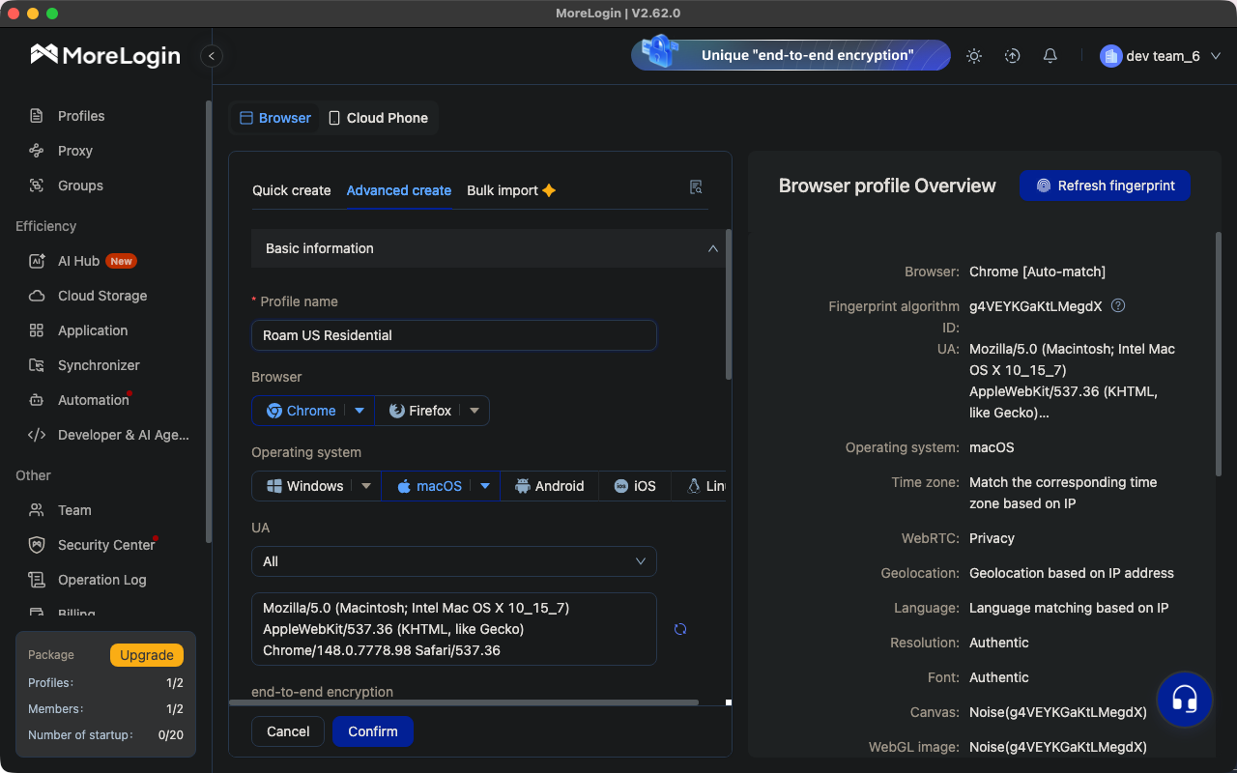Screen dimensions: 1237x773
Task: Click fingerprint algorithm ID help icon
Action: tap(1118, 305)
